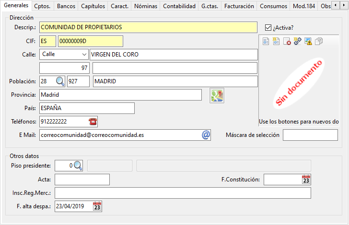The width and height of the screenshot is (349, 225).
Task: Click the email @ icon
Action: 206,135
